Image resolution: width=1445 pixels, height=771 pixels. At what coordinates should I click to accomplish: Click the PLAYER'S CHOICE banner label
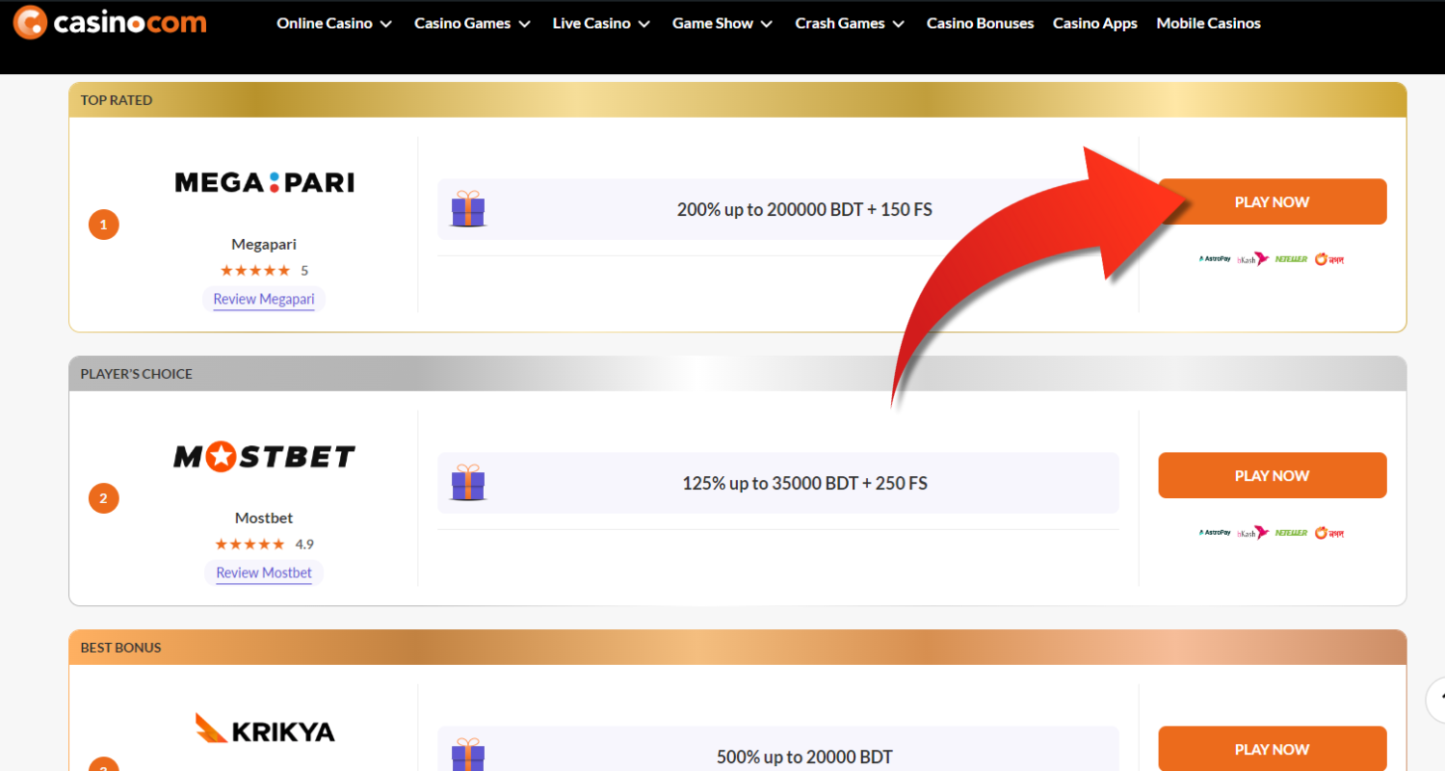click(137, 374)
